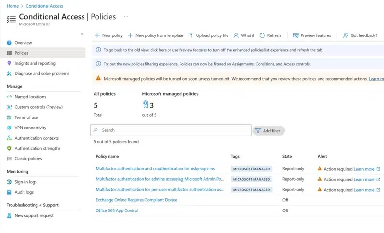384x233 pixels.
Task: Click Got feedback? button
Action: pos(360,35)
